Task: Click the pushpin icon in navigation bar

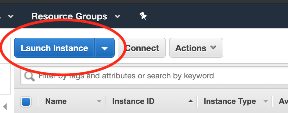Action: [143, 16]
